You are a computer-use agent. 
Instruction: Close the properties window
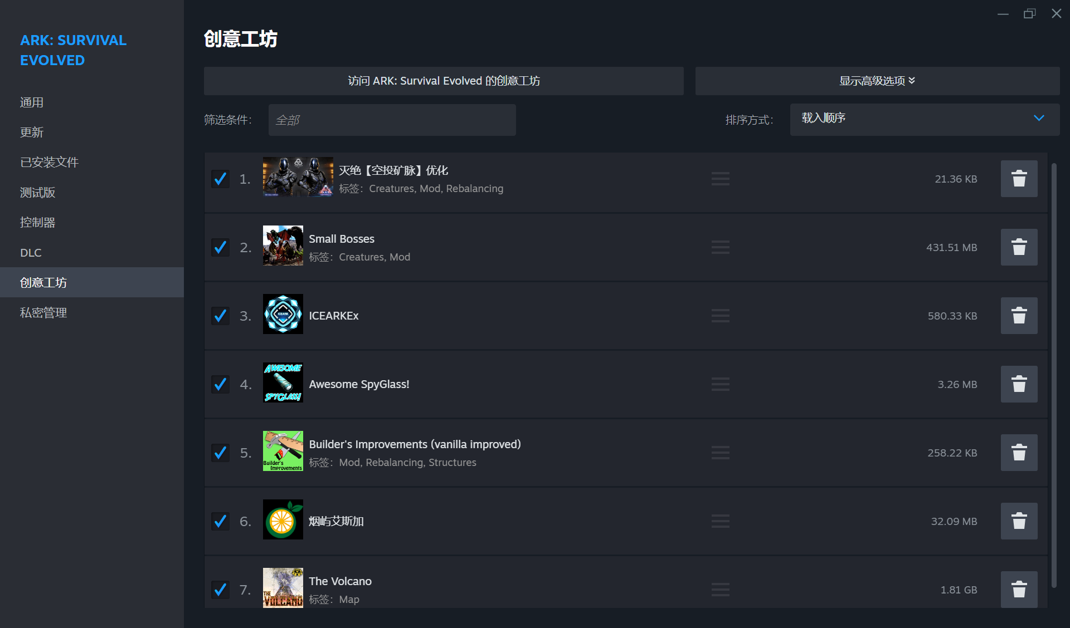click(1056, 13)
